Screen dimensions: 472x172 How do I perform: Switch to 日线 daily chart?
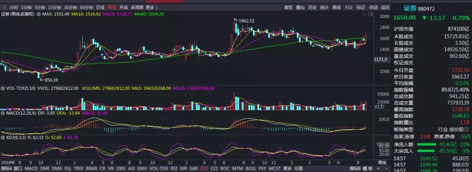coord(100,7)
